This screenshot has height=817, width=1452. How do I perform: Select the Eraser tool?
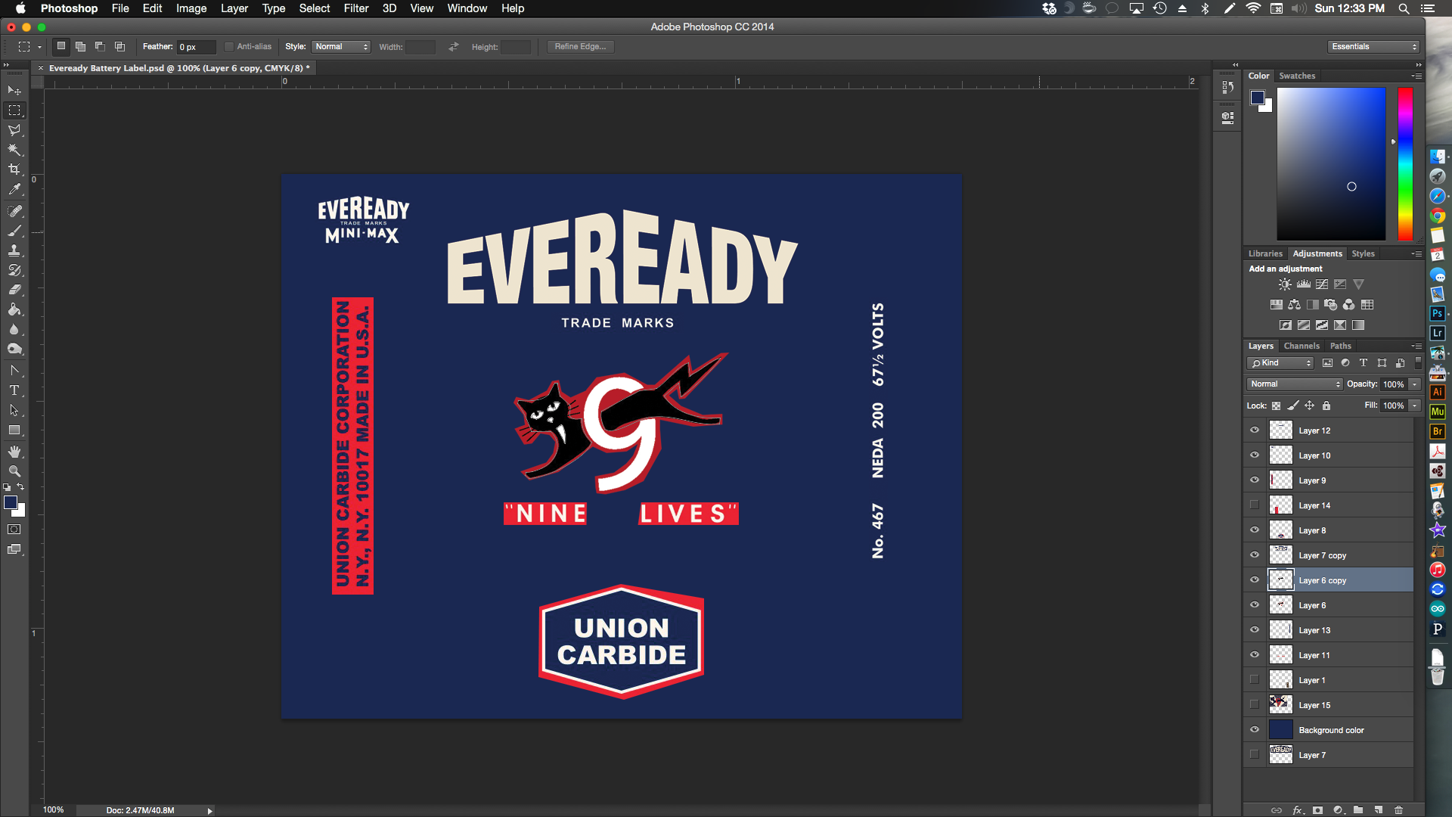tap(14, 290)
